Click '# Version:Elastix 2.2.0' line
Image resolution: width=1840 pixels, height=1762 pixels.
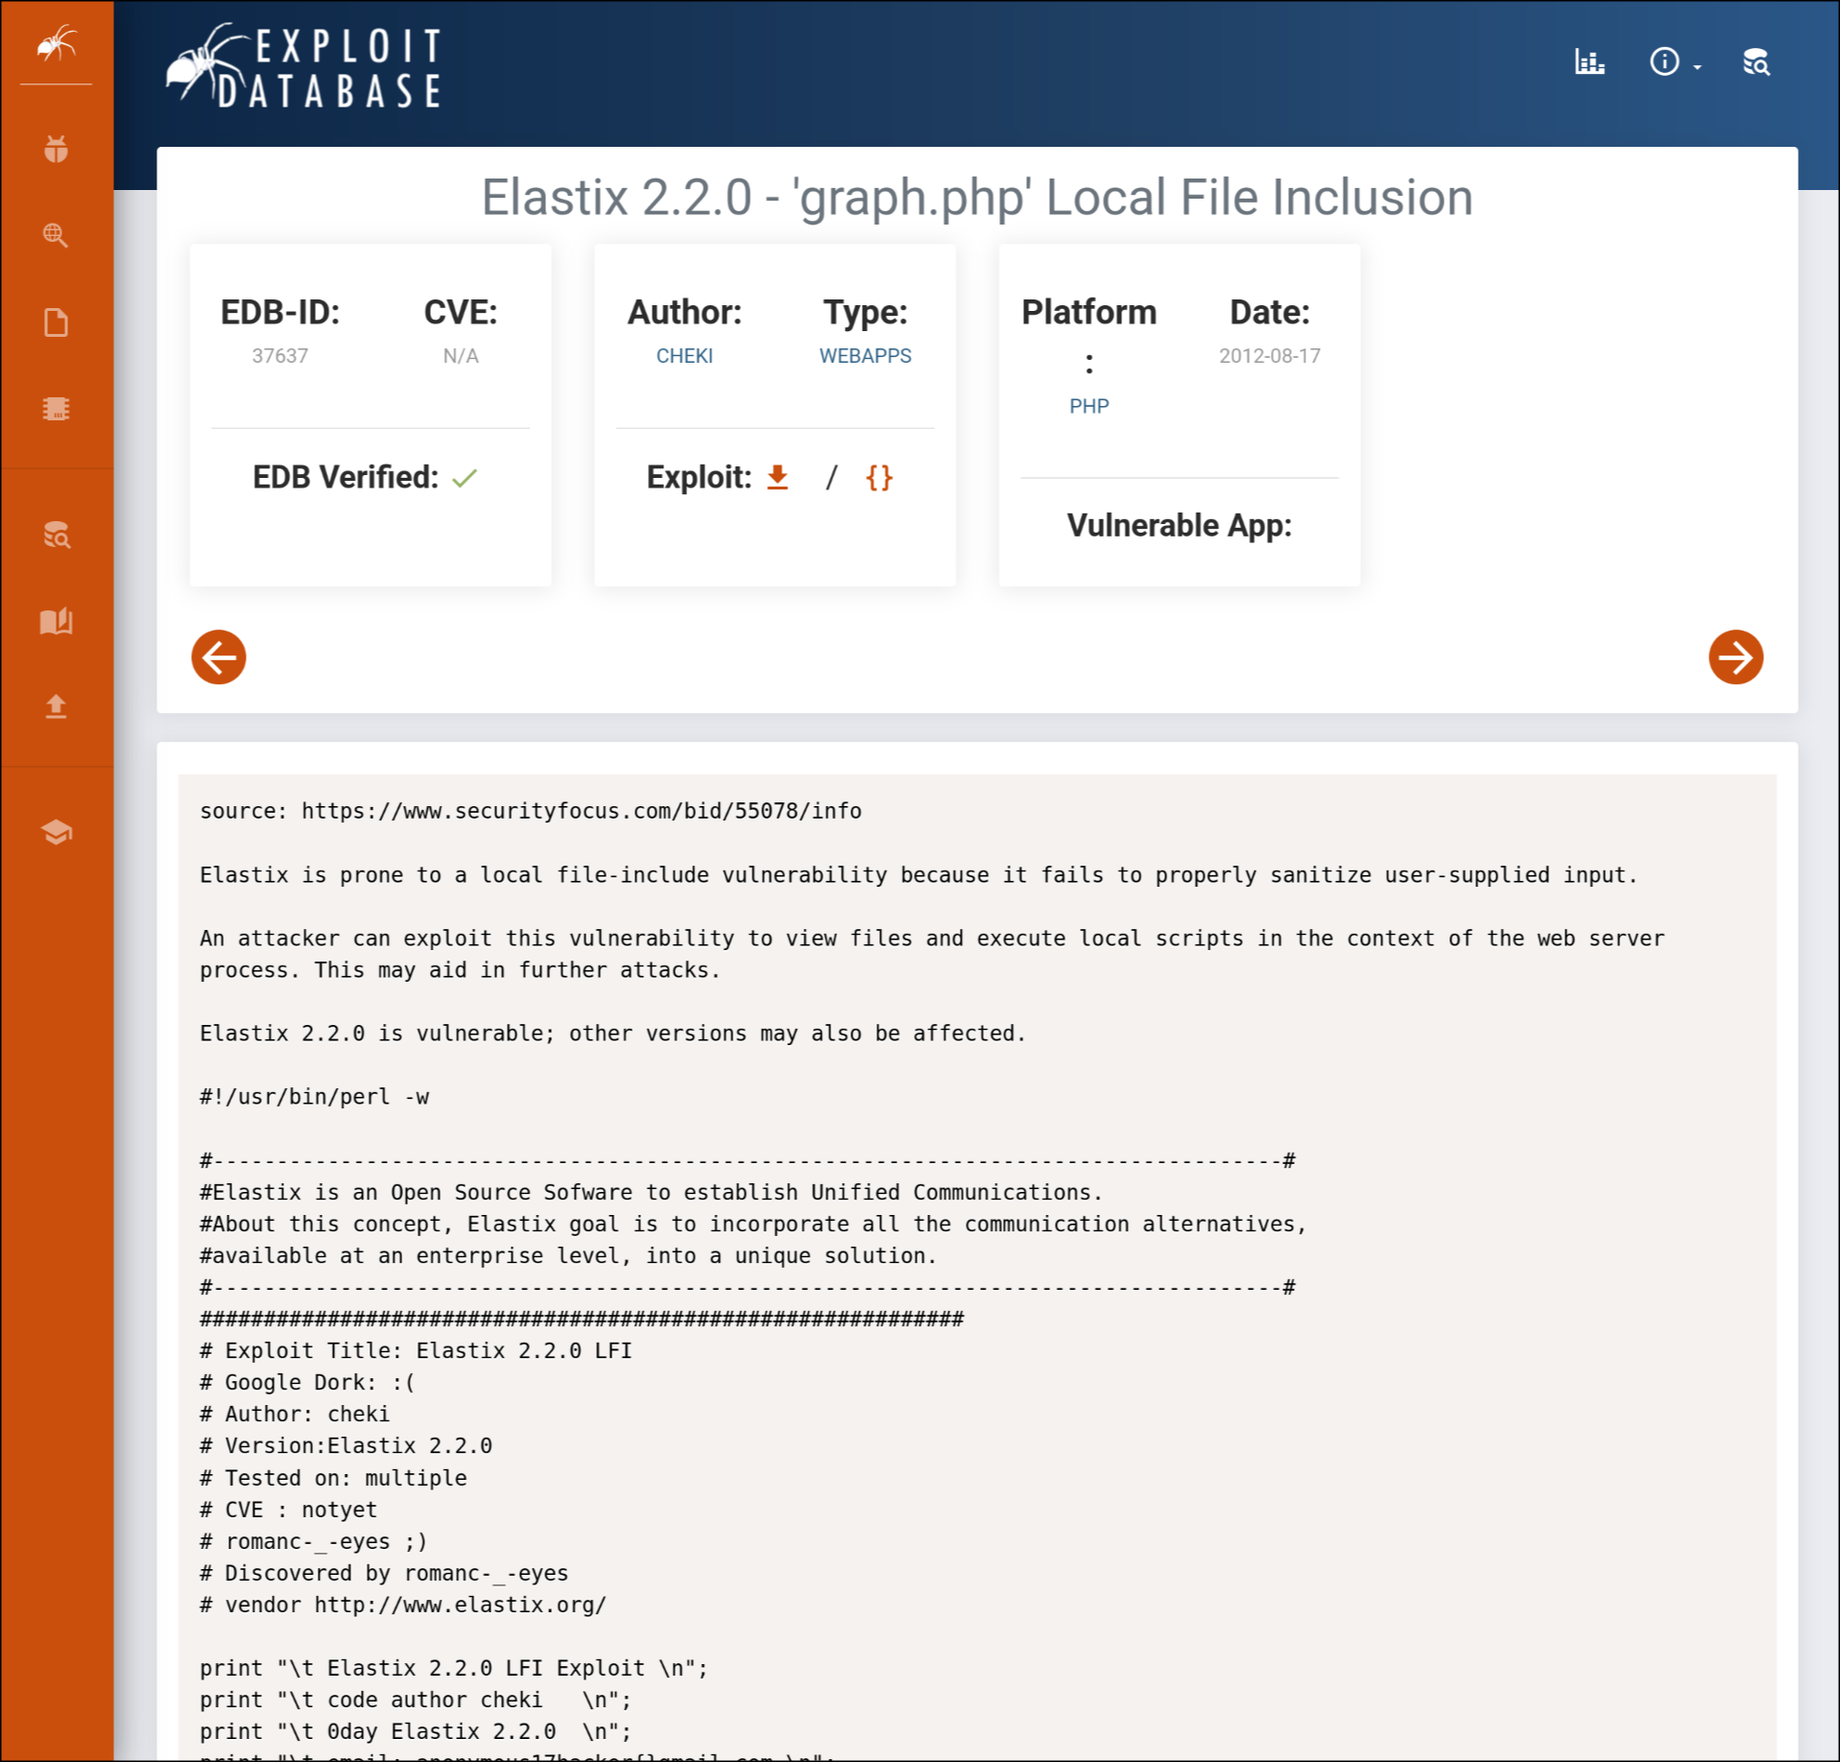tap(346, 1446)
